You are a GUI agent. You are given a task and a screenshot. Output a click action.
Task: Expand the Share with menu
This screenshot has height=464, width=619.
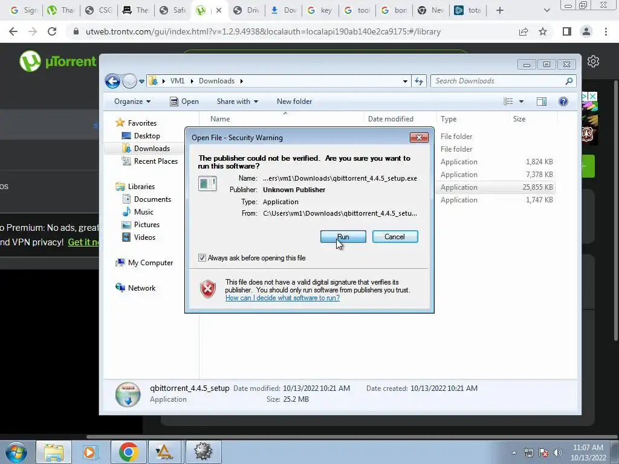tap(237, 101)
